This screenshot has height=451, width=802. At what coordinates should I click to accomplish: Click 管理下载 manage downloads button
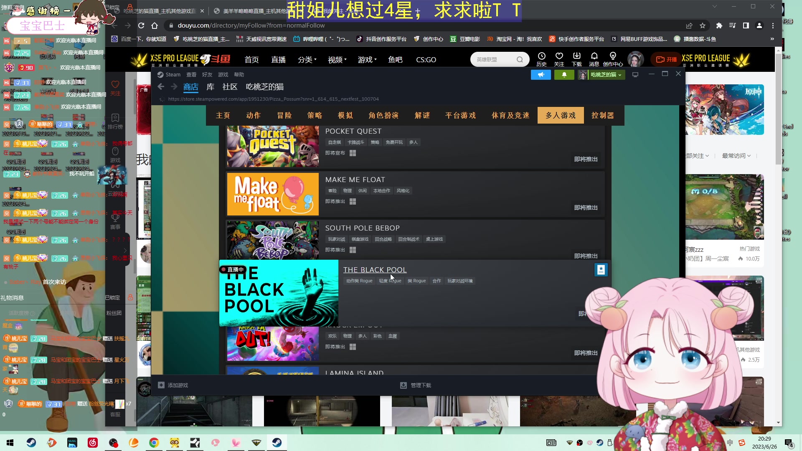pos(416,385)
